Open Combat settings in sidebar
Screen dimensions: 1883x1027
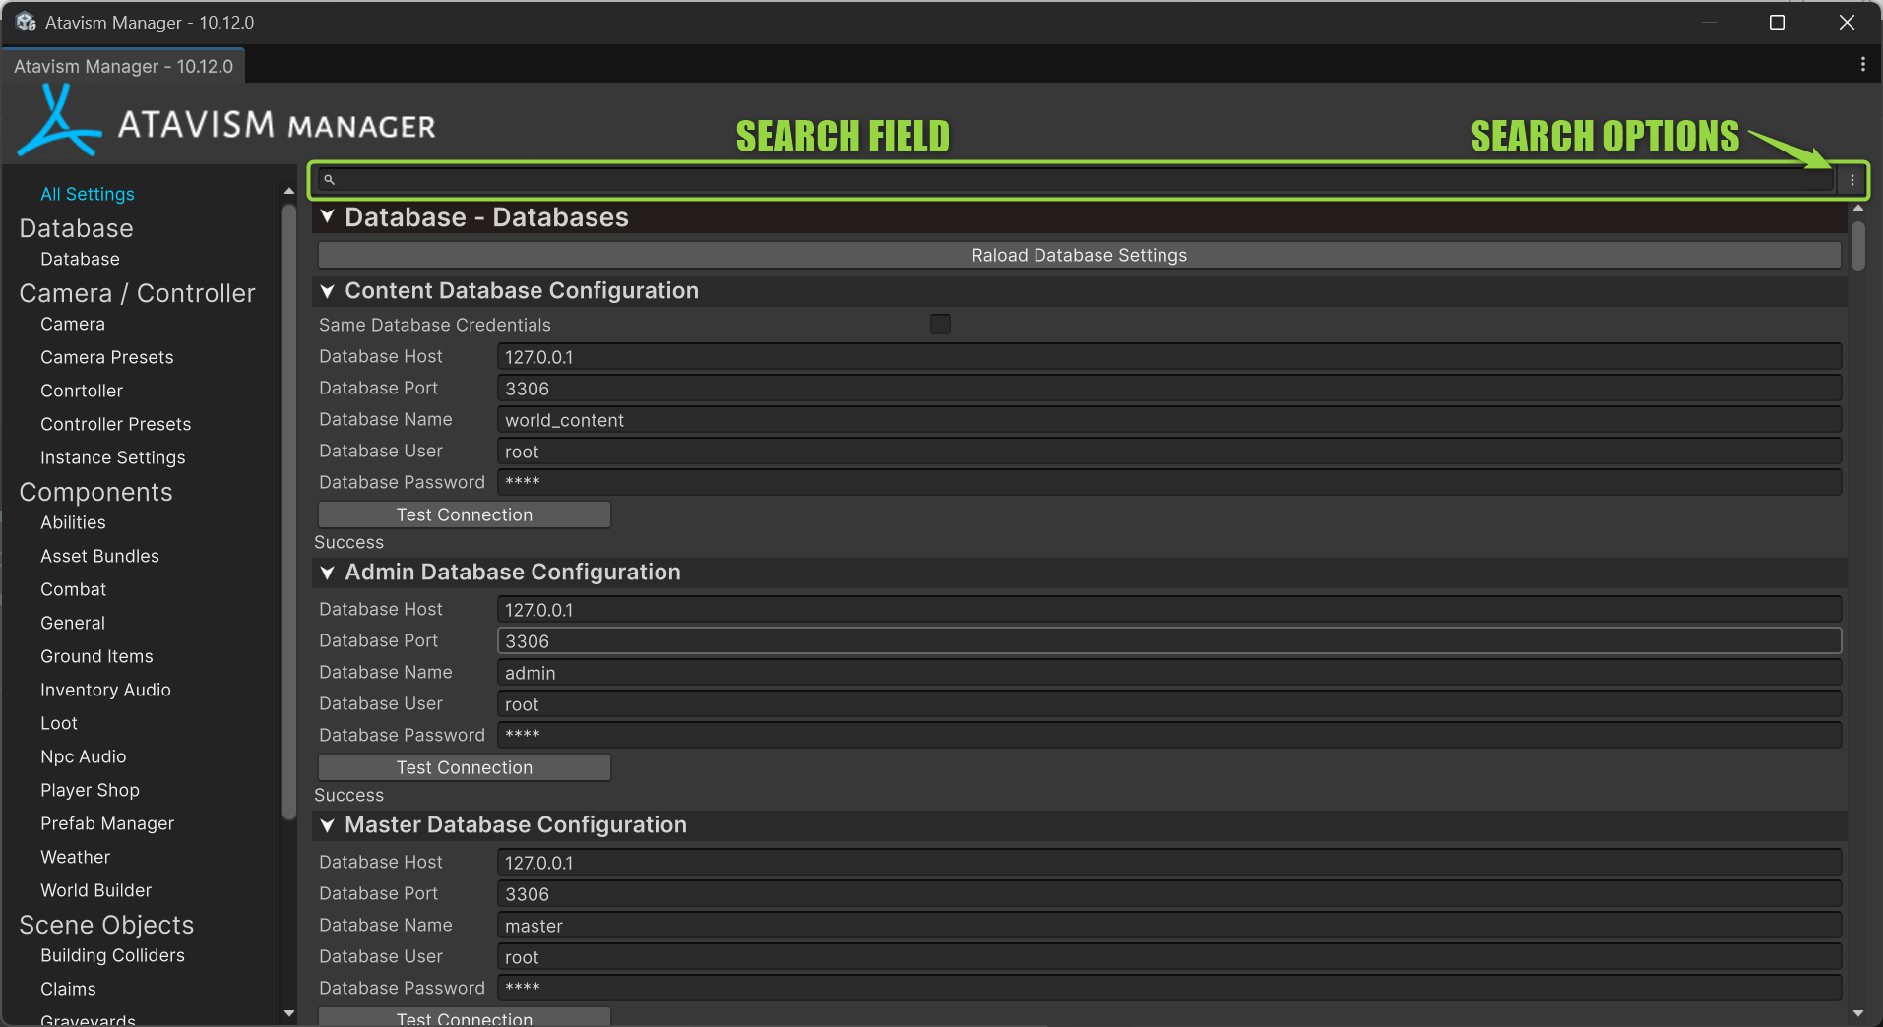coord(74,589)
